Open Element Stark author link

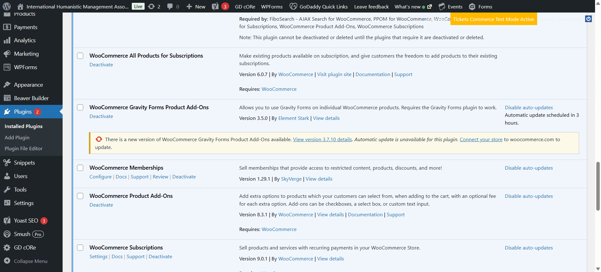[x=294, y=118]
